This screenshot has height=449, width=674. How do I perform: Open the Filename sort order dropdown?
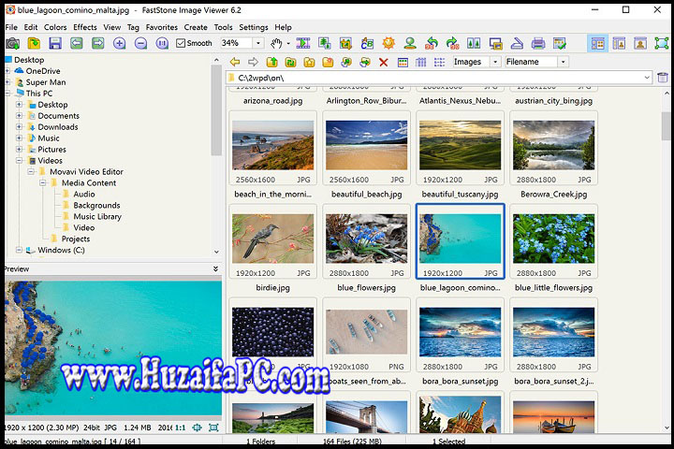pyautogui.click(x=563, y=62)
